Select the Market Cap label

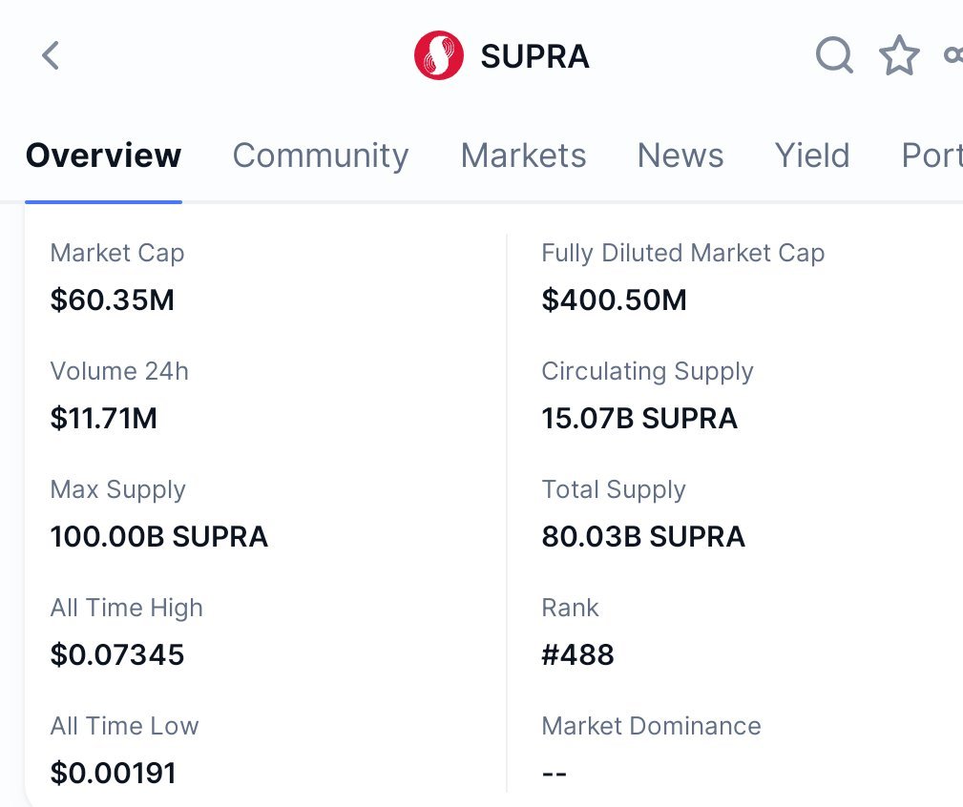tap(117, 253)
